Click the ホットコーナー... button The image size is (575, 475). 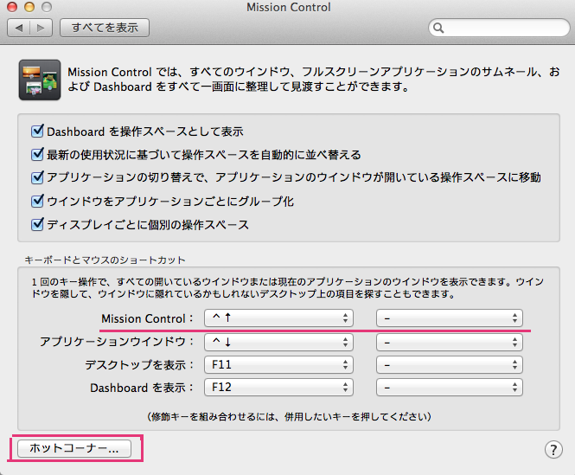[74, 448]
